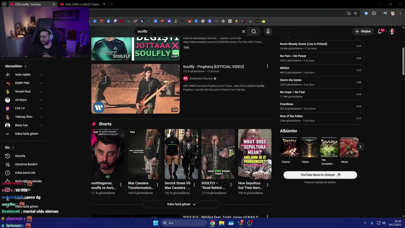Open Chrome extensions puzzle icon
The width and height of the screenshot is (405, 228).
pyautogui.click(x=374, y=13)
